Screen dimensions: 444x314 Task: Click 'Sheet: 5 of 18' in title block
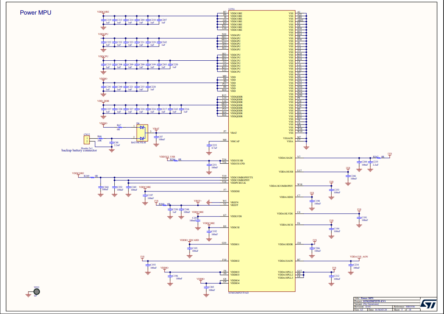[x=403, y=310]
